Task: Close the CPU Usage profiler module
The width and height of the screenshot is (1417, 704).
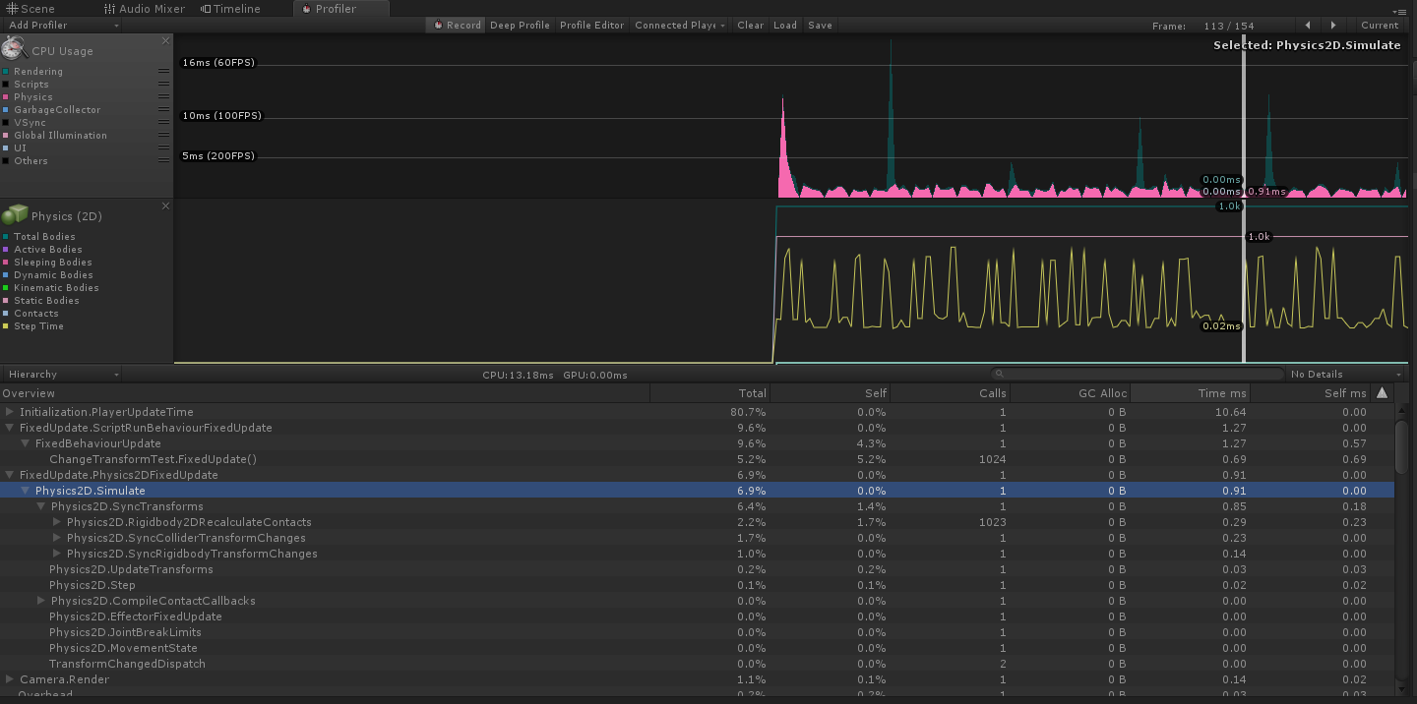Action: click(165, 41)
